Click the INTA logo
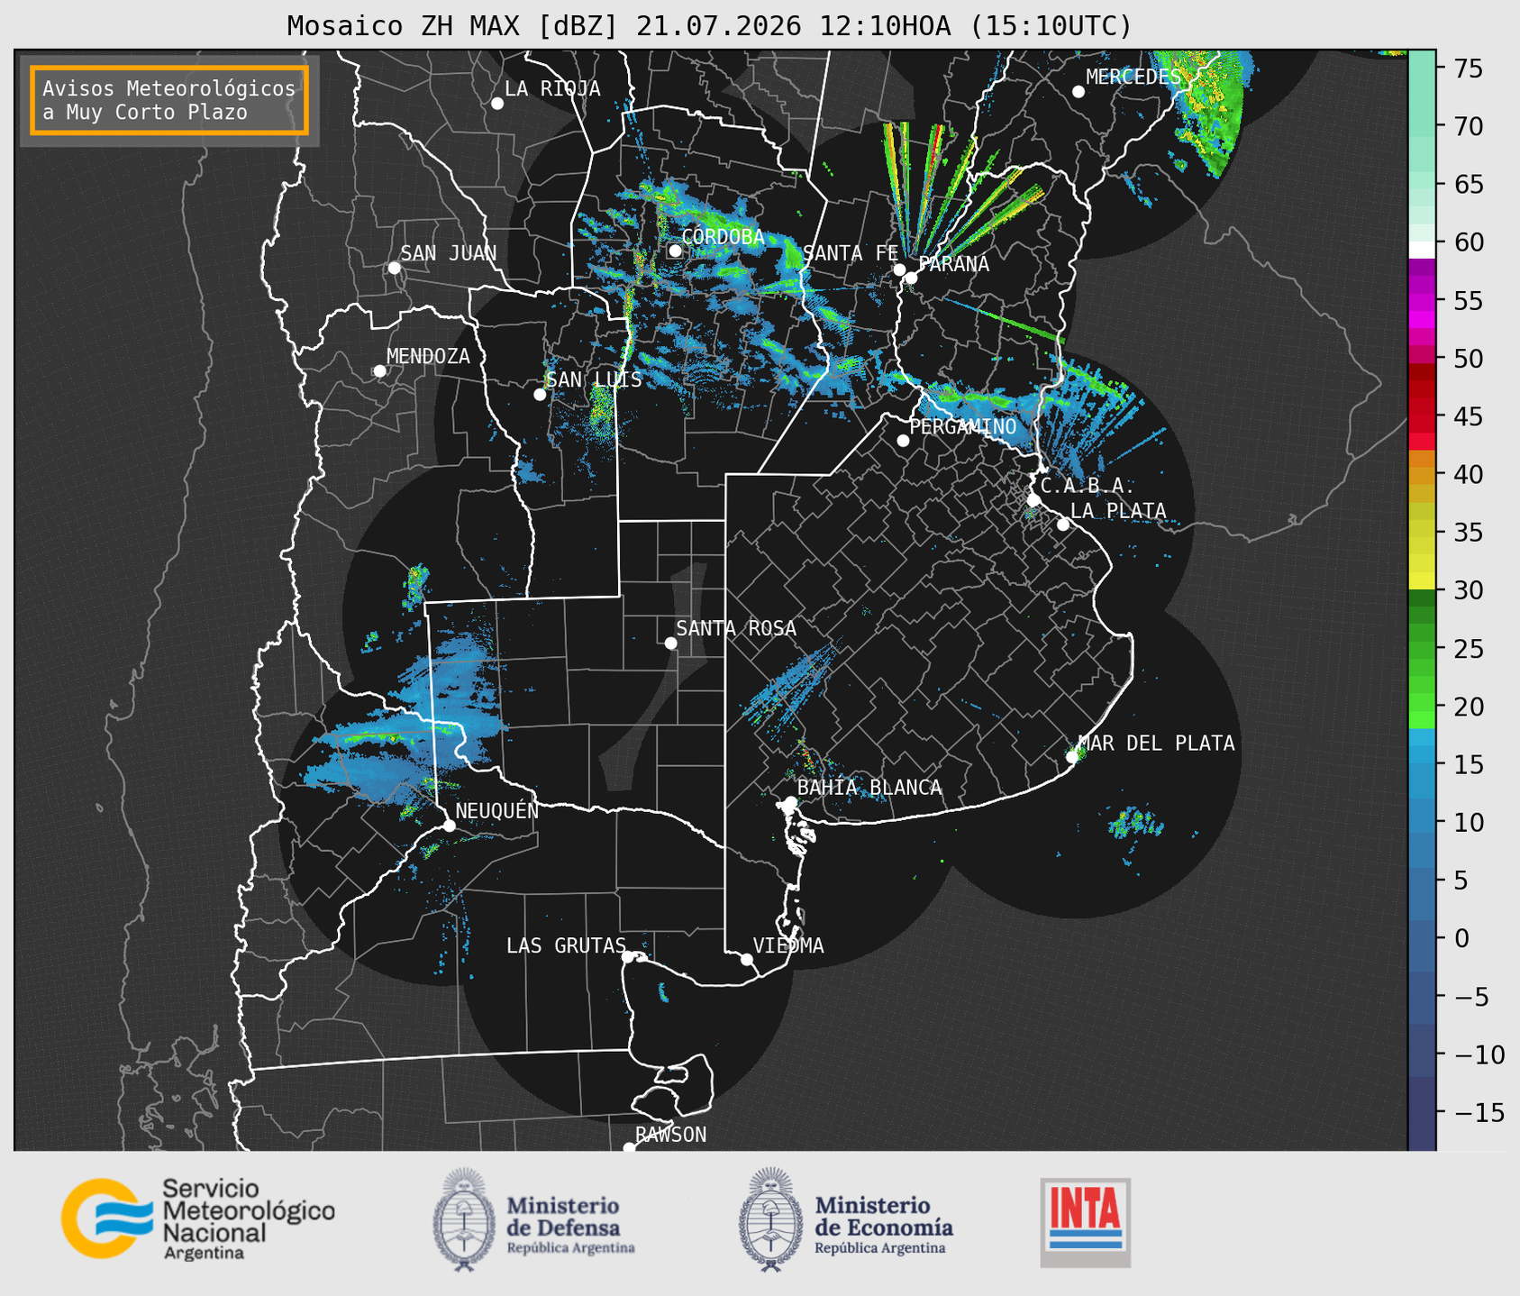The height and width of the screenshot is (1296, 1520). tap(1086, 1222)
